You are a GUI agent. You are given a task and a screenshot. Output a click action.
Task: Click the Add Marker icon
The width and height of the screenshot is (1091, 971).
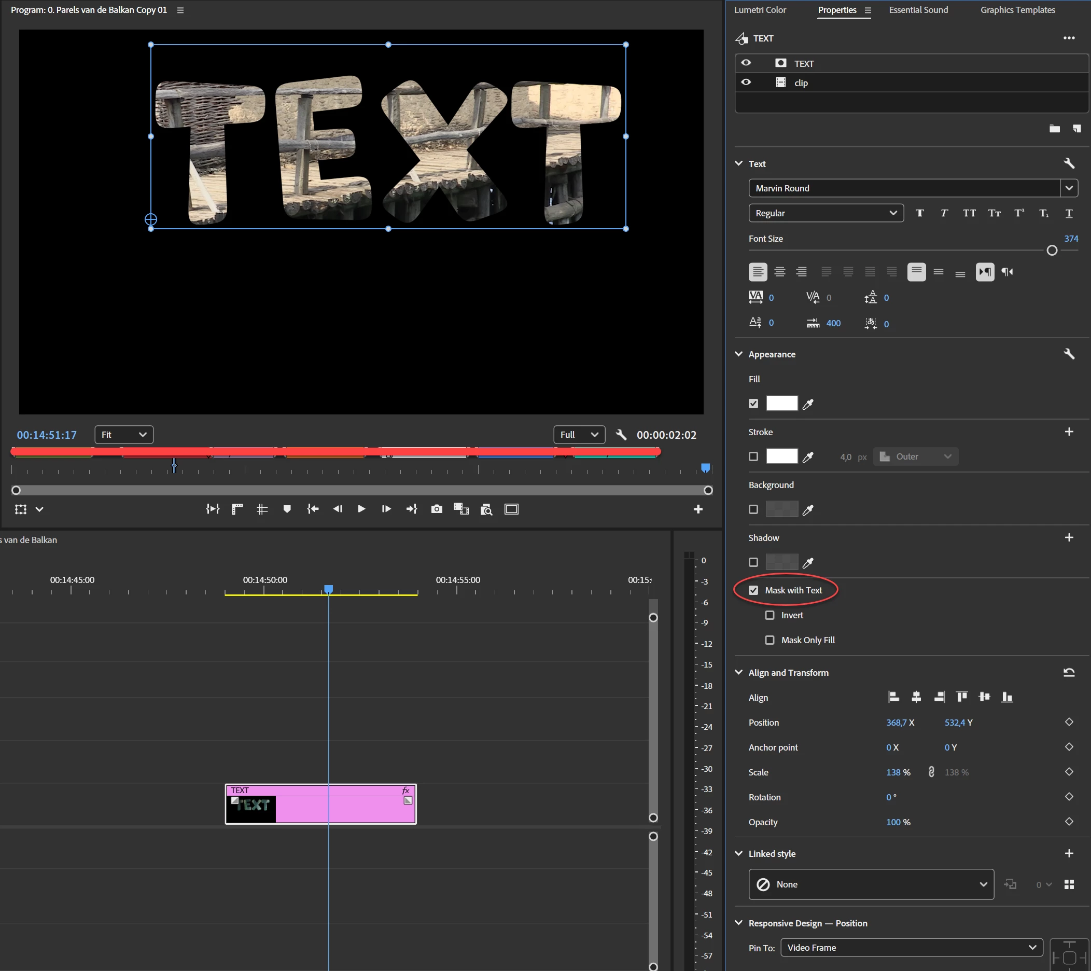pos(287,509)
